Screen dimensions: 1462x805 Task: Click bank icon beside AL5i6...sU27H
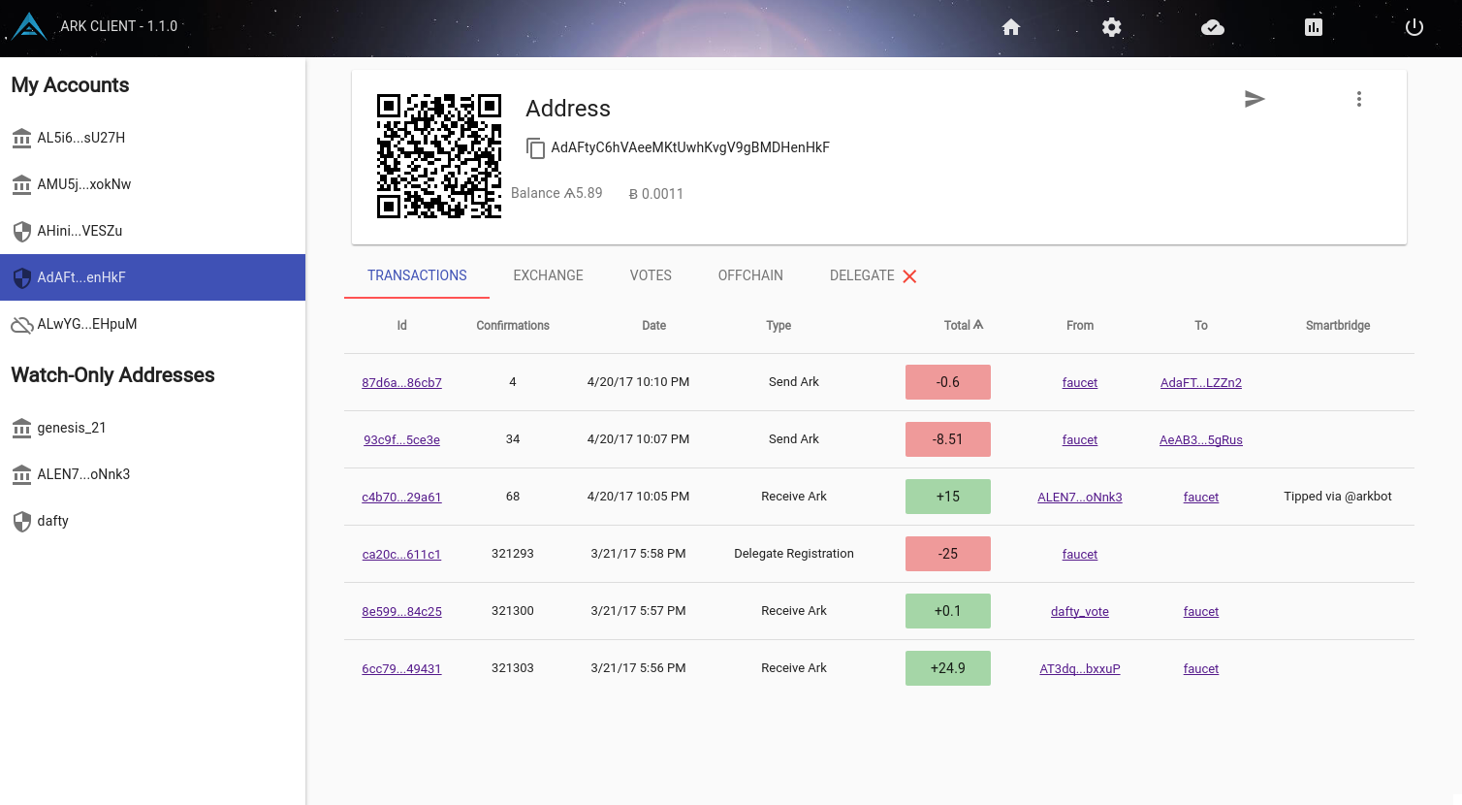pyautogui.click(x=21, y=138)
